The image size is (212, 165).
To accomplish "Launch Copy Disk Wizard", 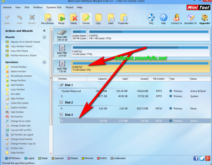I will [x=19, y=51].
